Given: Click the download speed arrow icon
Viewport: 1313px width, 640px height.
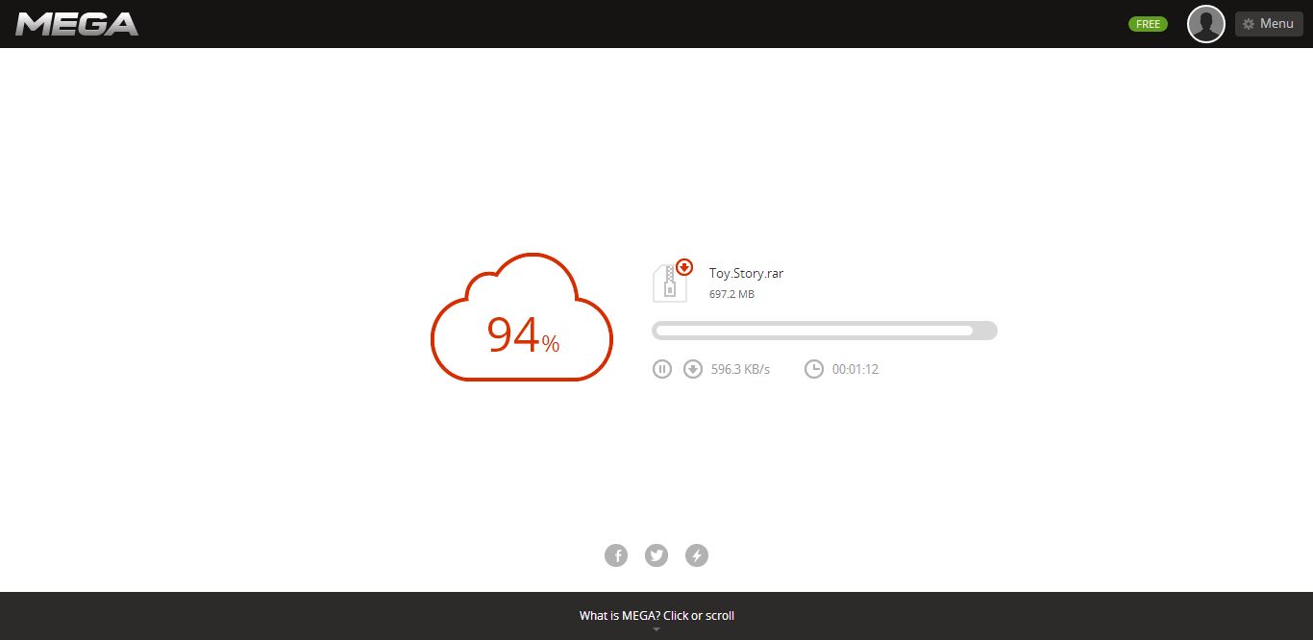Looking at the screenshot, I should tap(692, 369).
